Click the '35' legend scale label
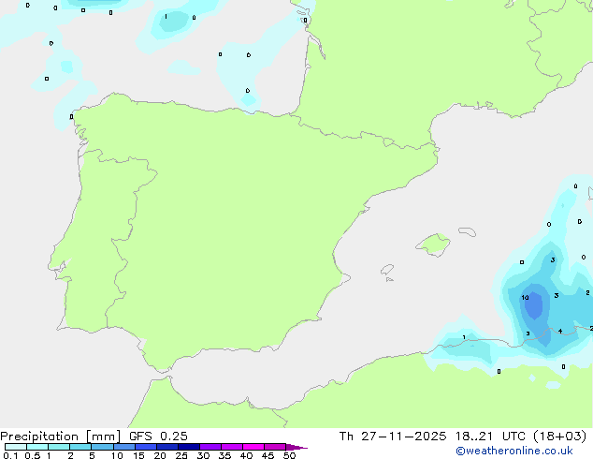The height and width of the screenshot is (459, 593). (x=224, y=455)
